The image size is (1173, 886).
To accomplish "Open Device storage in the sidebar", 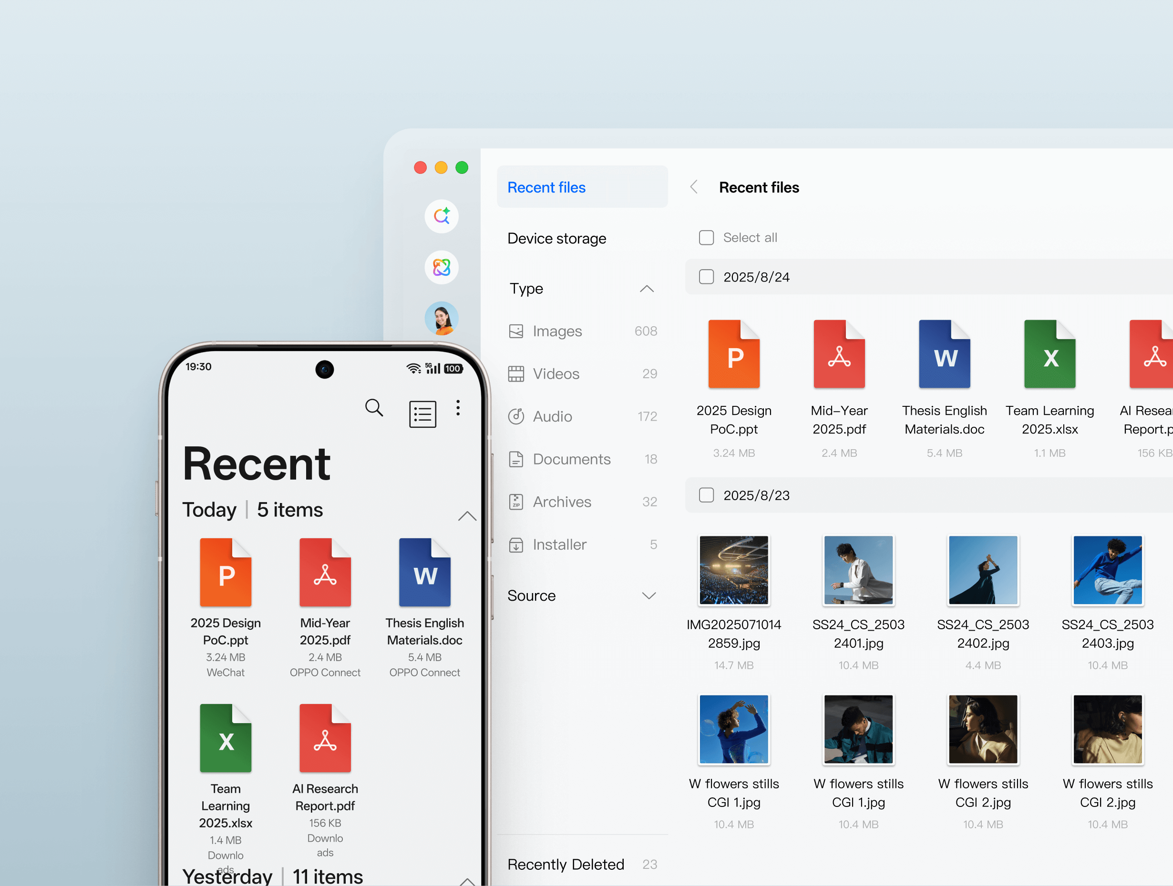I will 557,238.
